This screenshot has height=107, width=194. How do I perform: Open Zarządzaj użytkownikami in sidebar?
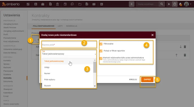(x=14, y=31)
